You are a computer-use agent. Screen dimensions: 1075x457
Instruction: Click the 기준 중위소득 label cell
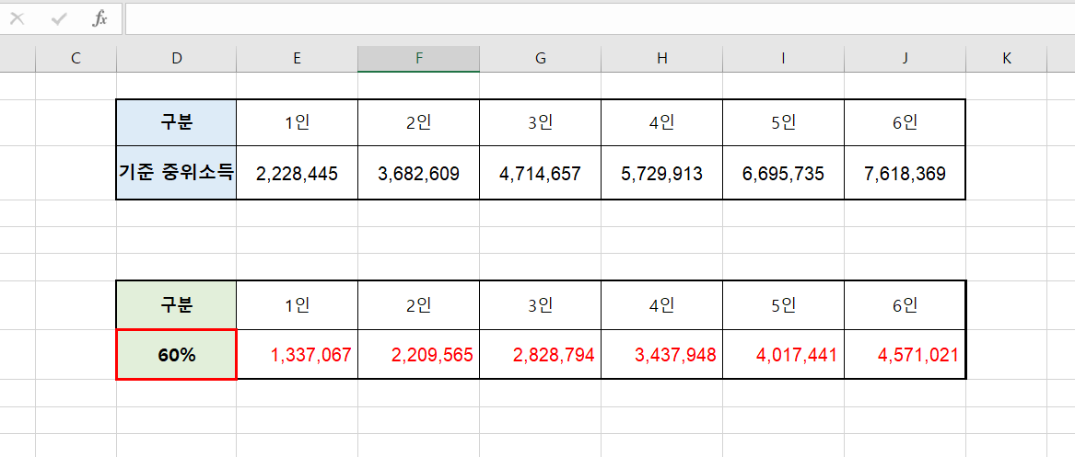click(177, 173)
